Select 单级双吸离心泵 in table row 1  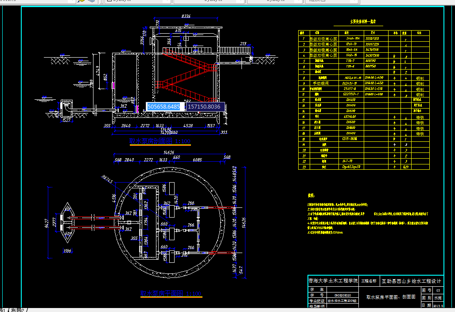(323, 39)
